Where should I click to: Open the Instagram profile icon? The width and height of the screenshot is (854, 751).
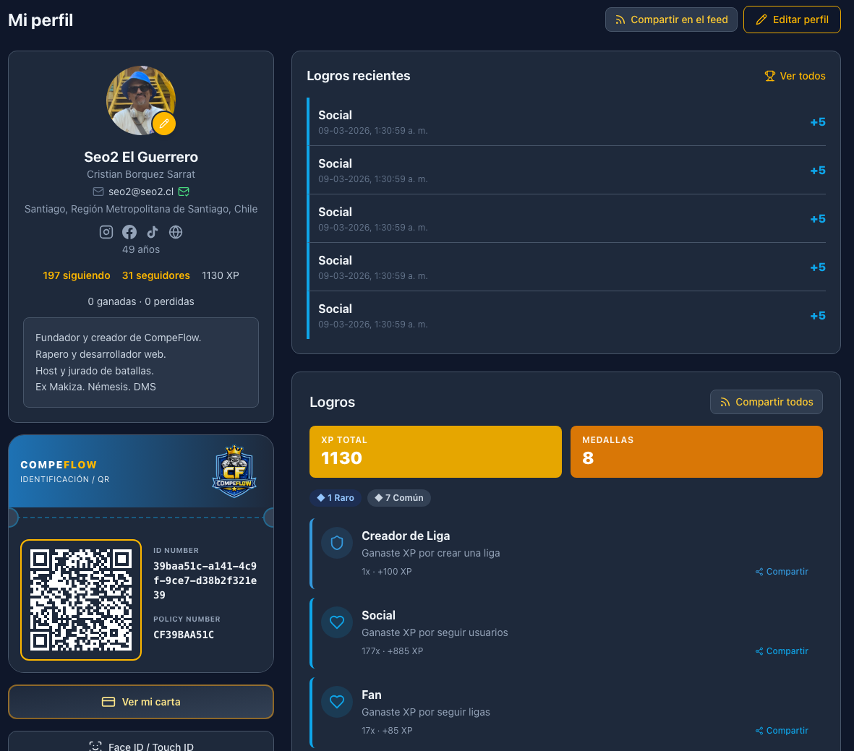pos(106,232)
